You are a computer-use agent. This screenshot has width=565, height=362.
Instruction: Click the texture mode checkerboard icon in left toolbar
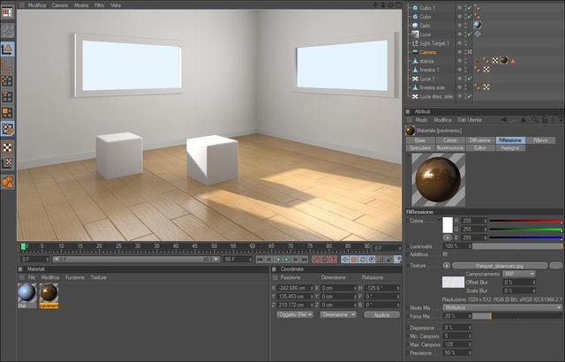(7, 147)
